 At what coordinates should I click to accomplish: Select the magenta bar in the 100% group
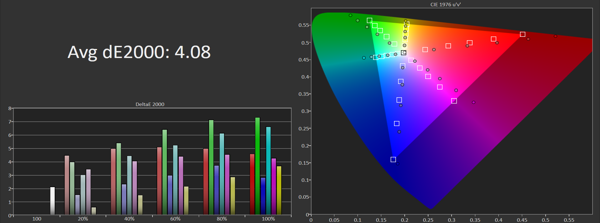tap(274, 187)
